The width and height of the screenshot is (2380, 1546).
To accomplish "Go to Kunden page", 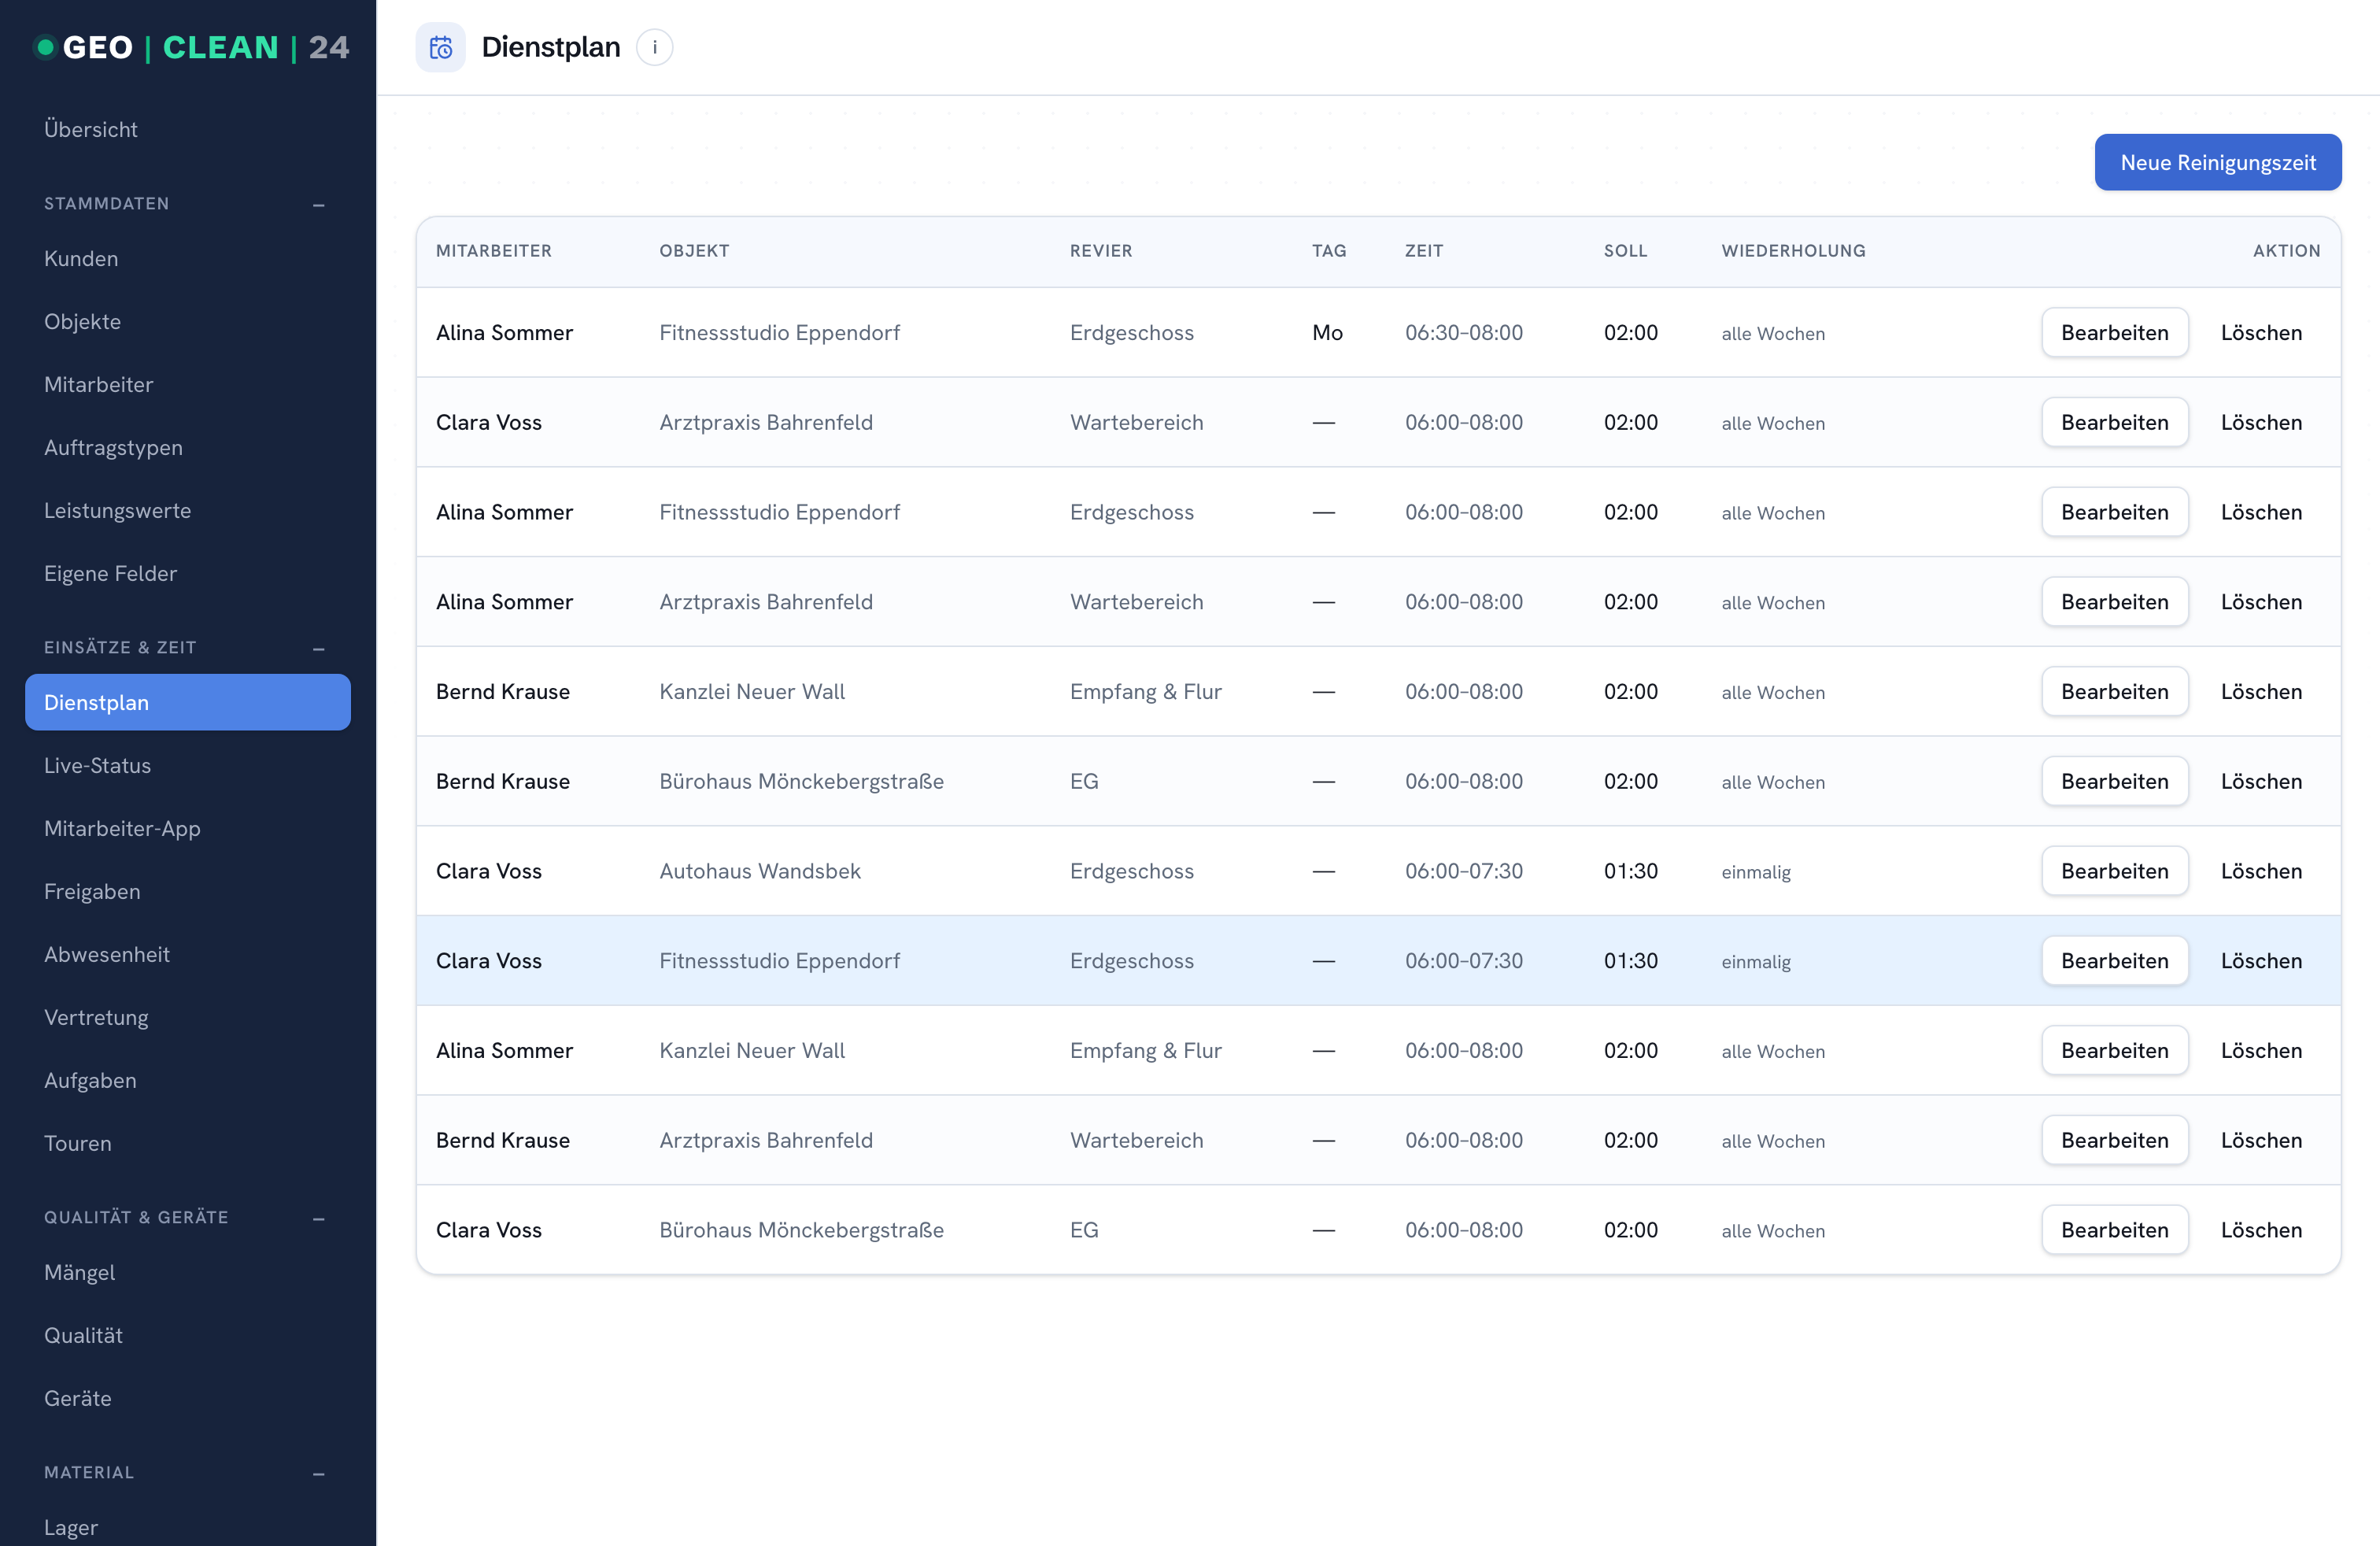I will point(188,258).
